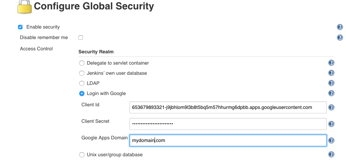The image size is (346, 160).
Task: Focus the Client Secret password field
Action: point(228,124)
